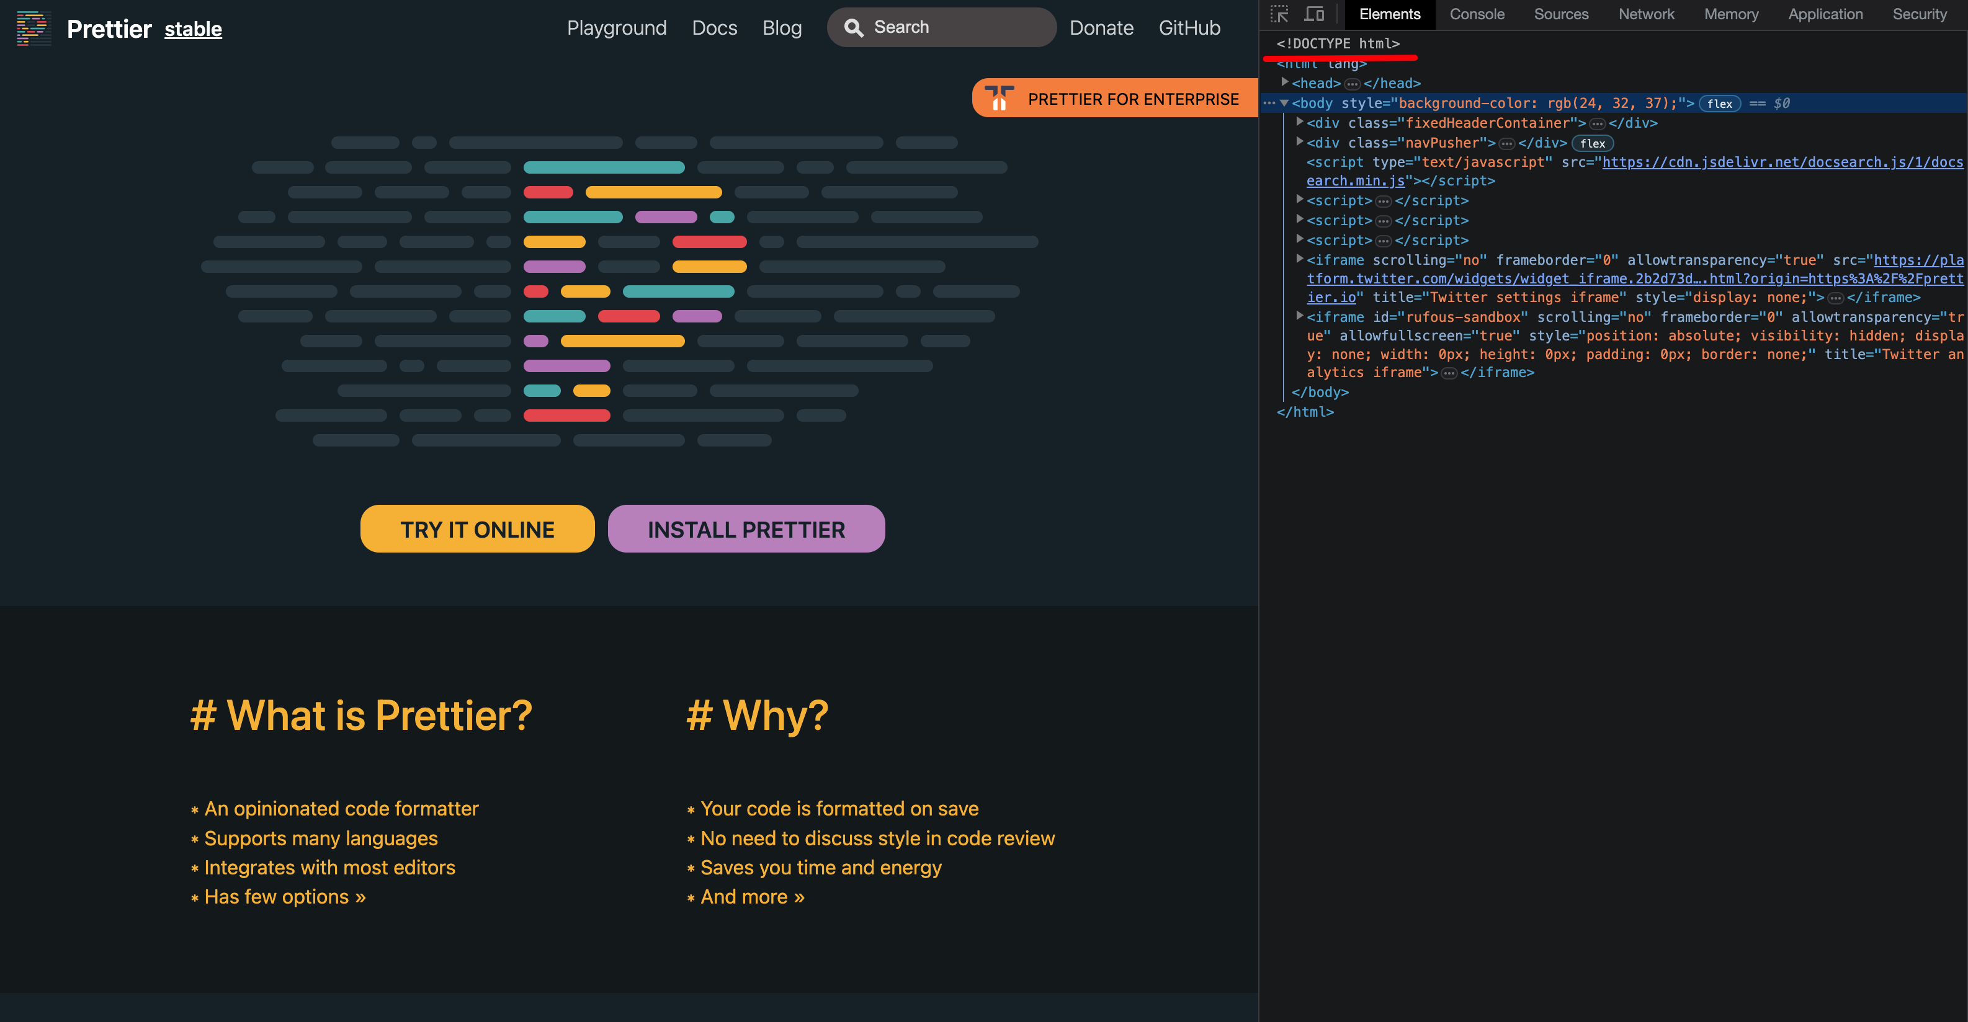Image resolution: width=1968 pixels, height=1022 pixels.
Task: Enable the inspect element picker mode
Action: tap(1279, 14)
